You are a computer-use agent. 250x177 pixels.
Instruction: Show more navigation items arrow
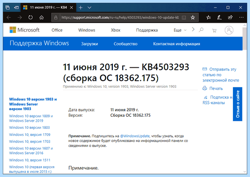(193, 29)
